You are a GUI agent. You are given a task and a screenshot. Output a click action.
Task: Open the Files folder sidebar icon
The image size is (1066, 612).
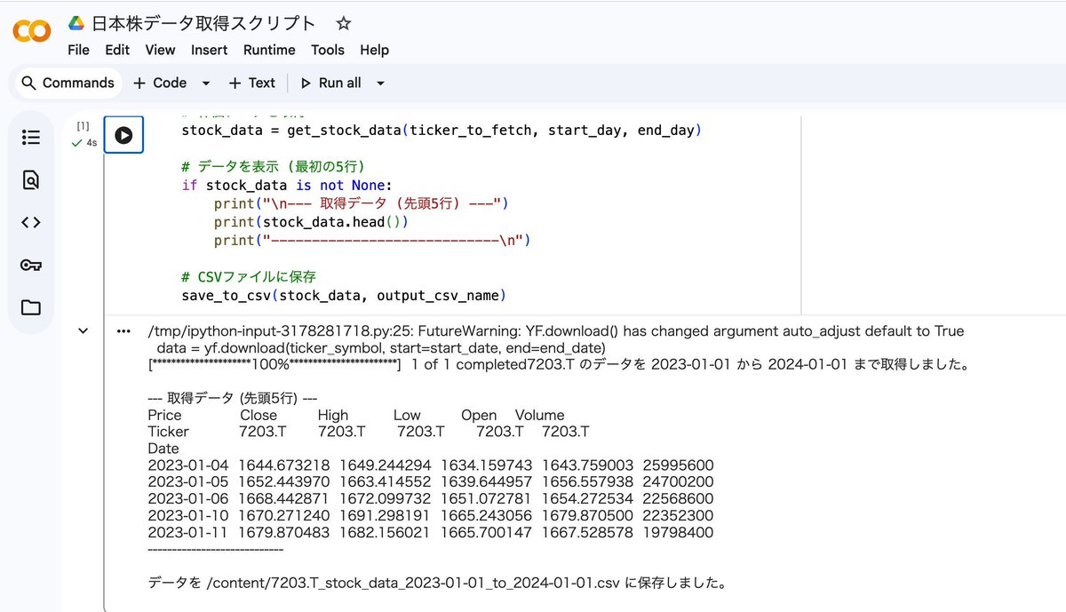[31, 307]
